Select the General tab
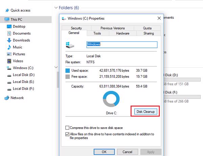203x156 pixels. [74, 33]
